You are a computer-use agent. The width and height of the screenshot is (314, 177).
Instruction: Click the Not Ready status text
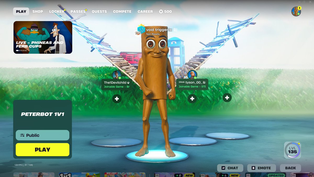(x=153, y=34)
